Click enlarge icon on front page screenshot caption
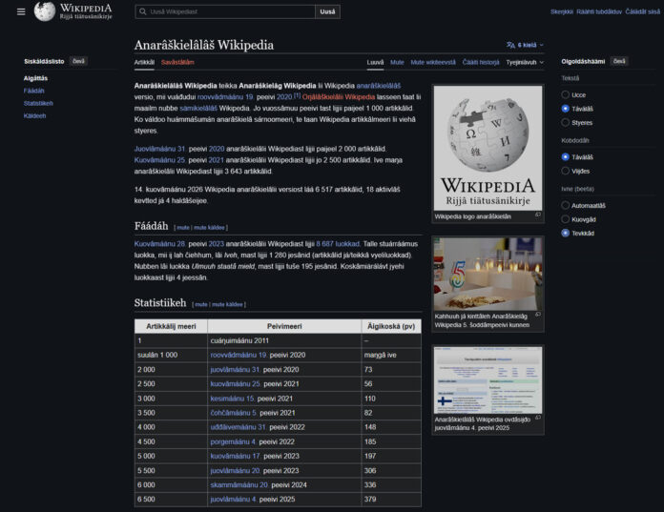The image size is (664, 512). click(538, 420)
